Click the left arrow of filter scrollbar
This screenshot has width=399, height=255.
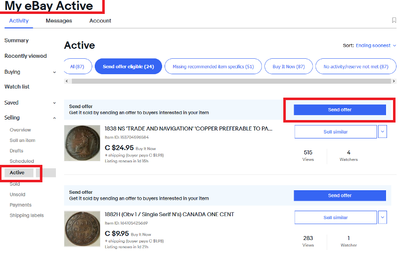click(x=67, y=81)
